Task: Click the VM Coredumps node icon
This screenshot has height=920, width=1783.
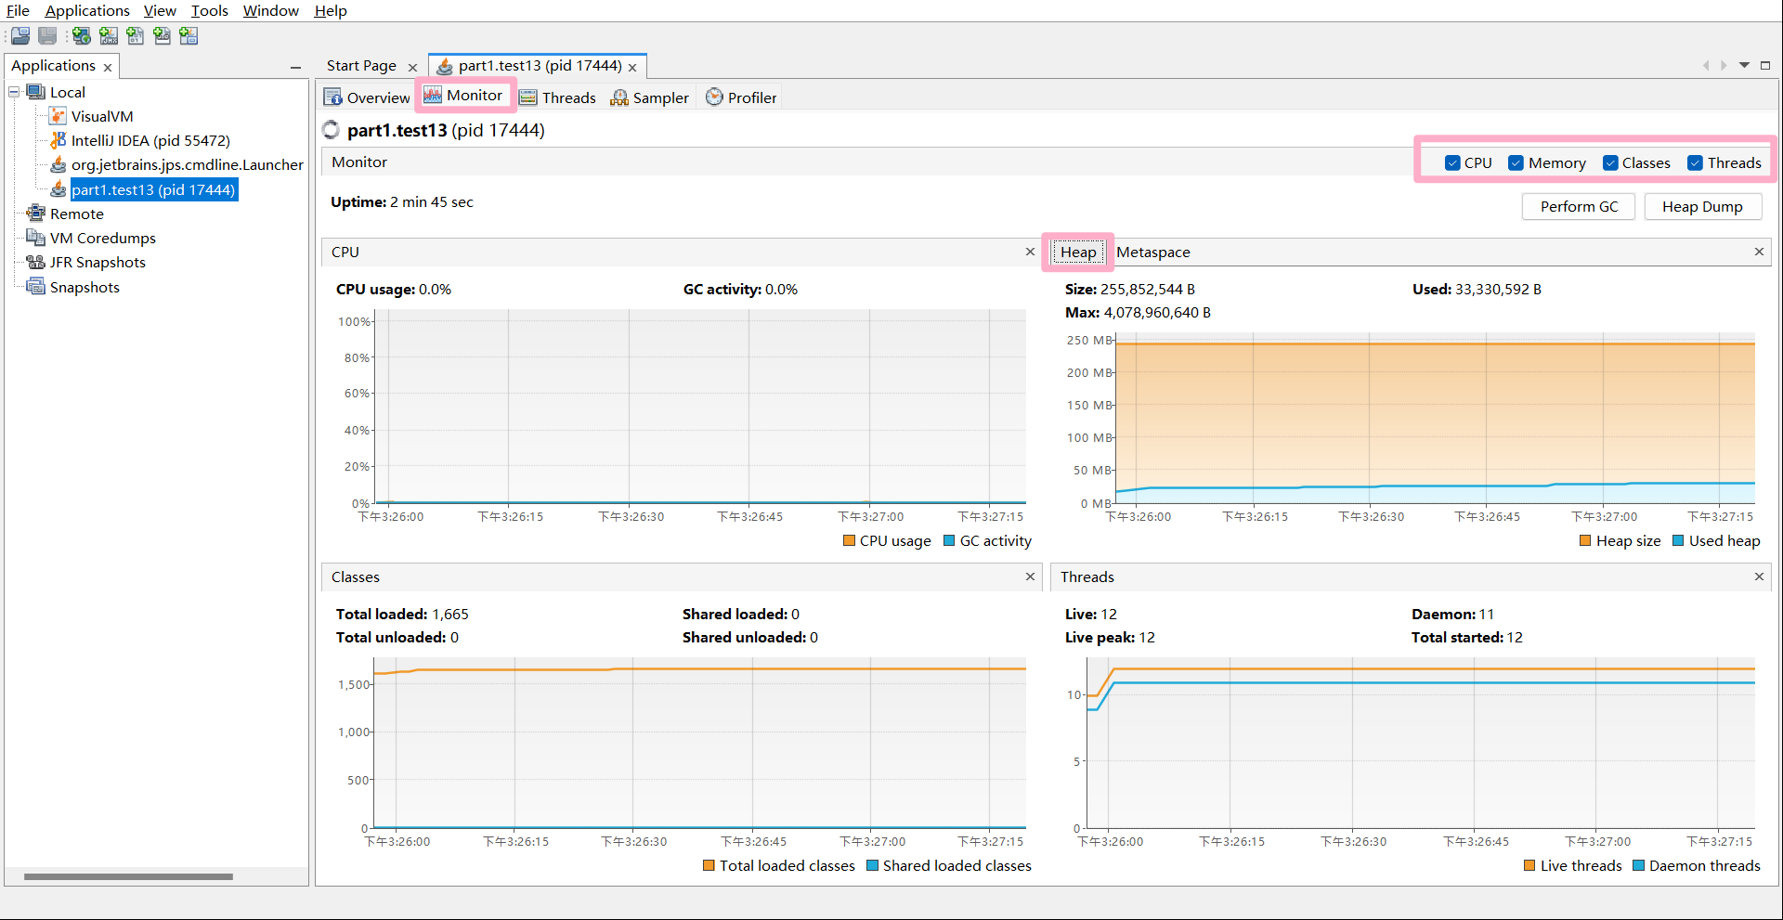Action: pyautogui.click(x=36, y=238)
